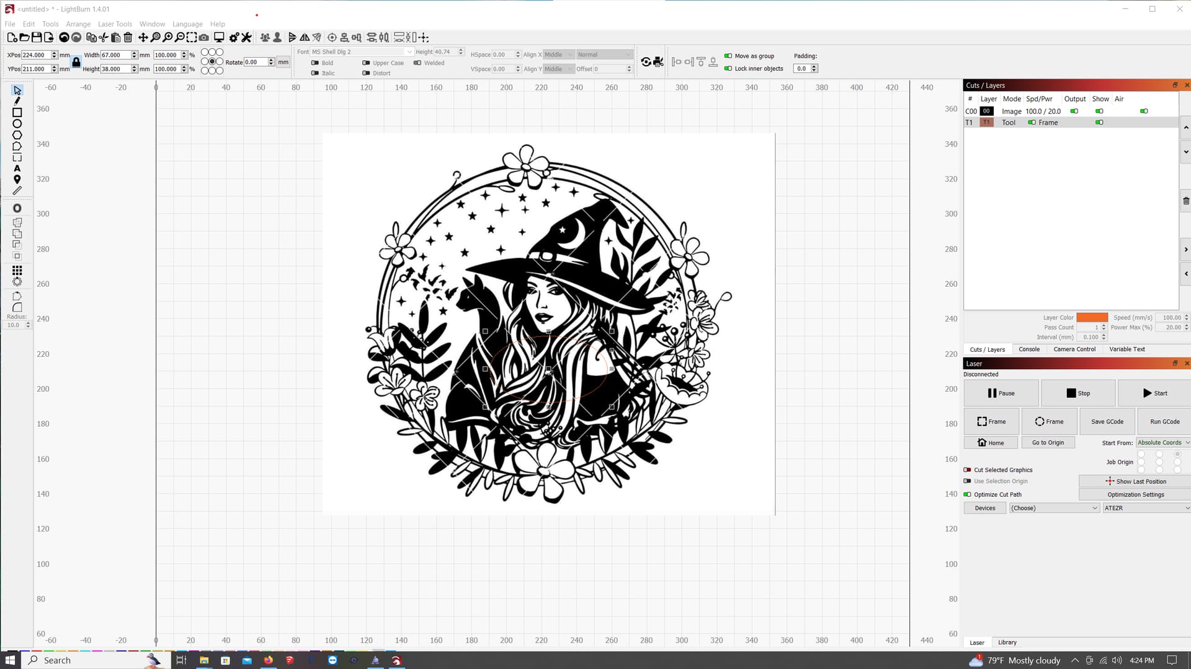Open Device Settings via gear icon

click(x=234, y=37)
